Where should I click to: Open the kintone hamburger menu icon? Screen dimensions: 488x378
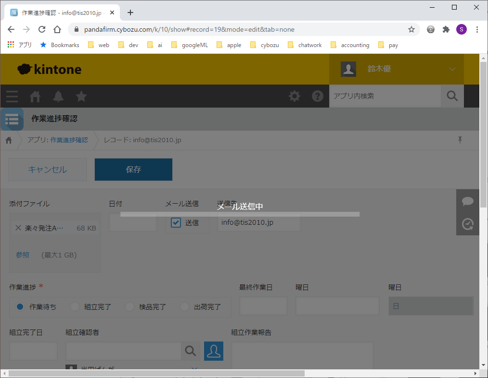(x=12, y=96)
